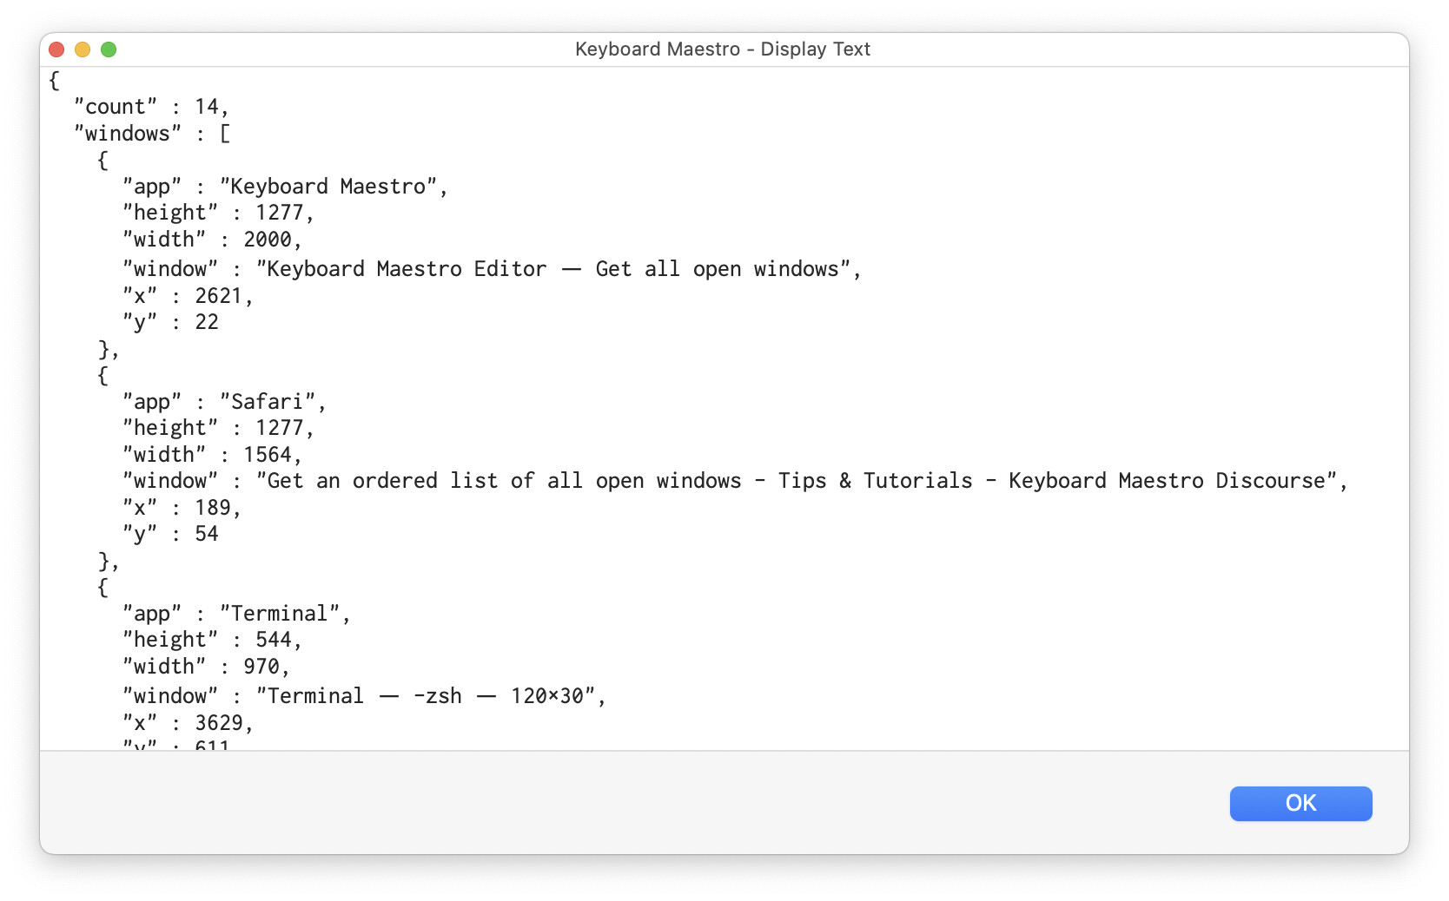Click the y value 22
The height and width of the screenshot is (901, 1449).
click(207, 322)
